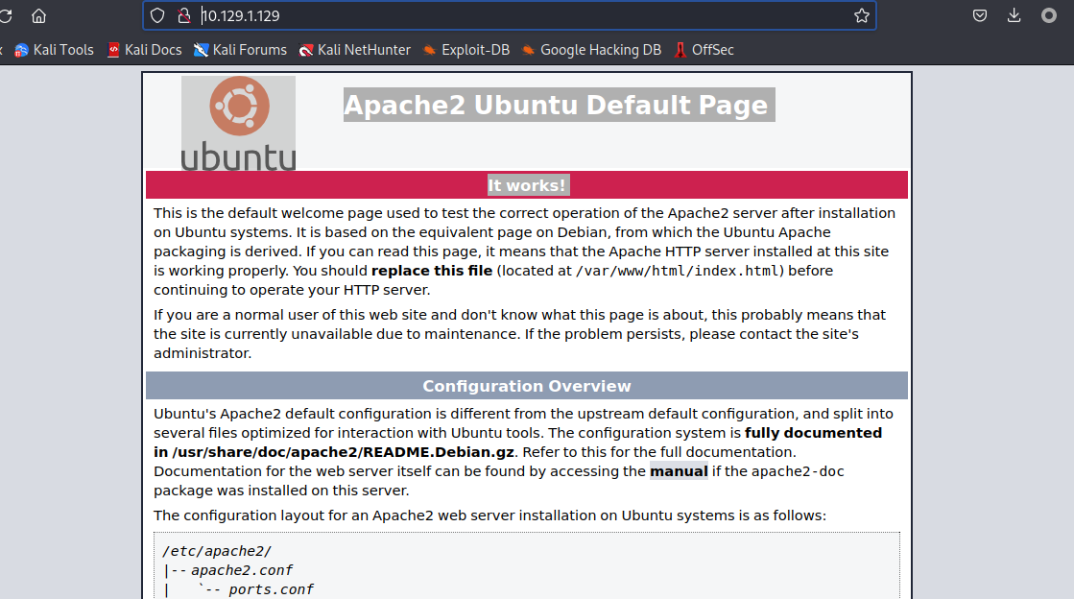This screenshot has width=1074, height=599.
Task: Click the 'apache2-doc' package name text
Action: [x=798, y=471]
